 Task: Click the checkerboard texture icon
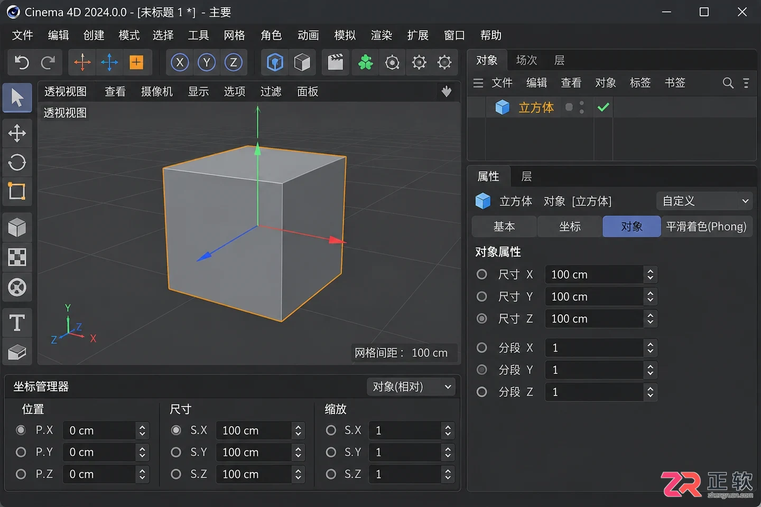pos(17,258)
